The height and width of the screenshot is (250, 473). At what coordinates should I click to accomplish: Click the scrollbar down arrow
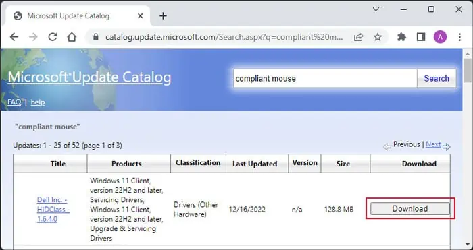tap(468, 245)
